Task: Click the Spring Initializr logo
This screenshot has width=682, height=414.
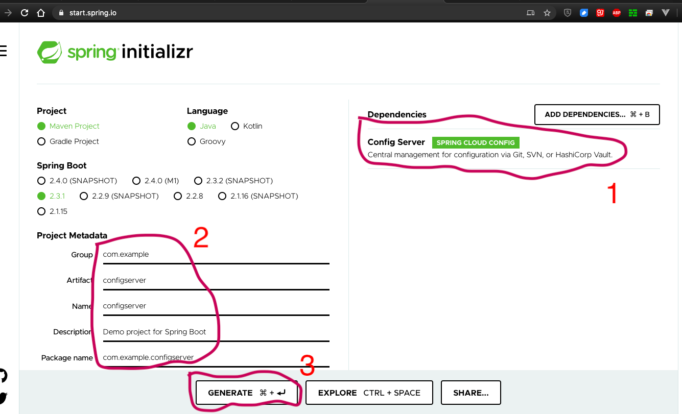Action: coord(115,52)
